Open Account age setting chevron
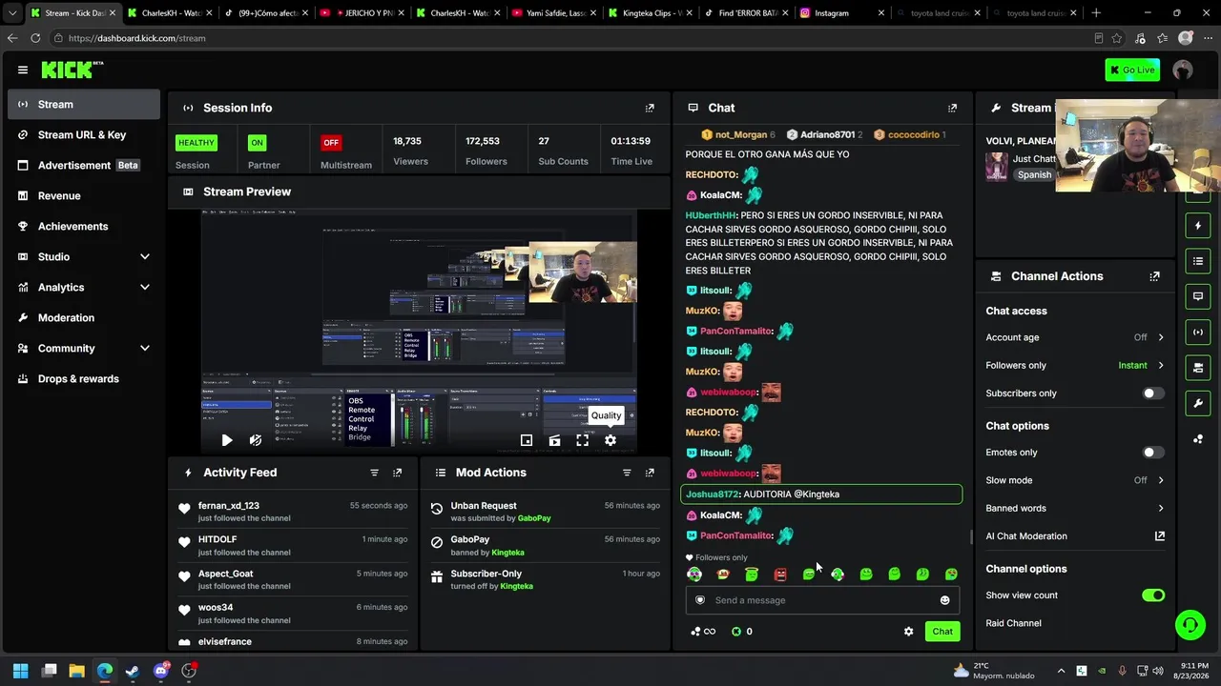Viewport: 1221px width, 686px height. click(1161, 337)
